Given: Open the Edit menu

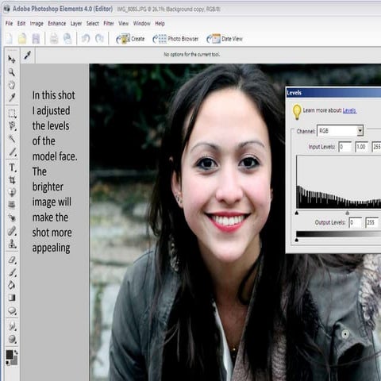Looking at the screenshot, I should (x=21, y=24).
